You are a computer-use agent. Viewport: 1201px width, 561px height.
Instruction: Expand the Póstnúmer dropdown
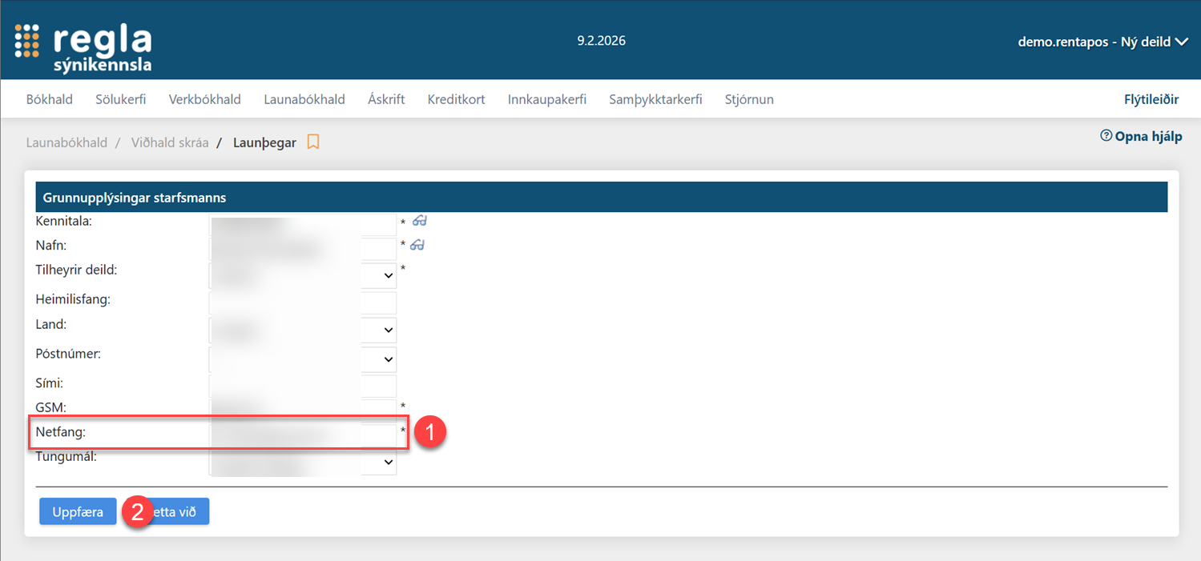point(389,359)
